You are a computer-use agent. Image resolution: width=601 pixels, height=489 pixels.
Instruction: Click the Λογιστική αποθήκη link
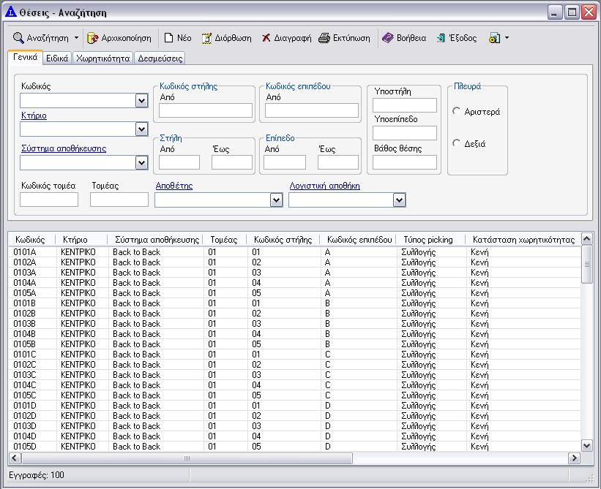[x=324, y=186]
